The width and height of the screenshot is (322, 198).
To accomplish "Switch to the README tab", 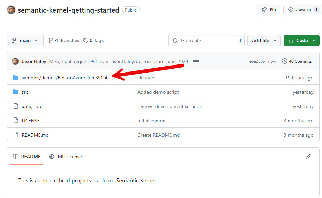I will (27, 157).
